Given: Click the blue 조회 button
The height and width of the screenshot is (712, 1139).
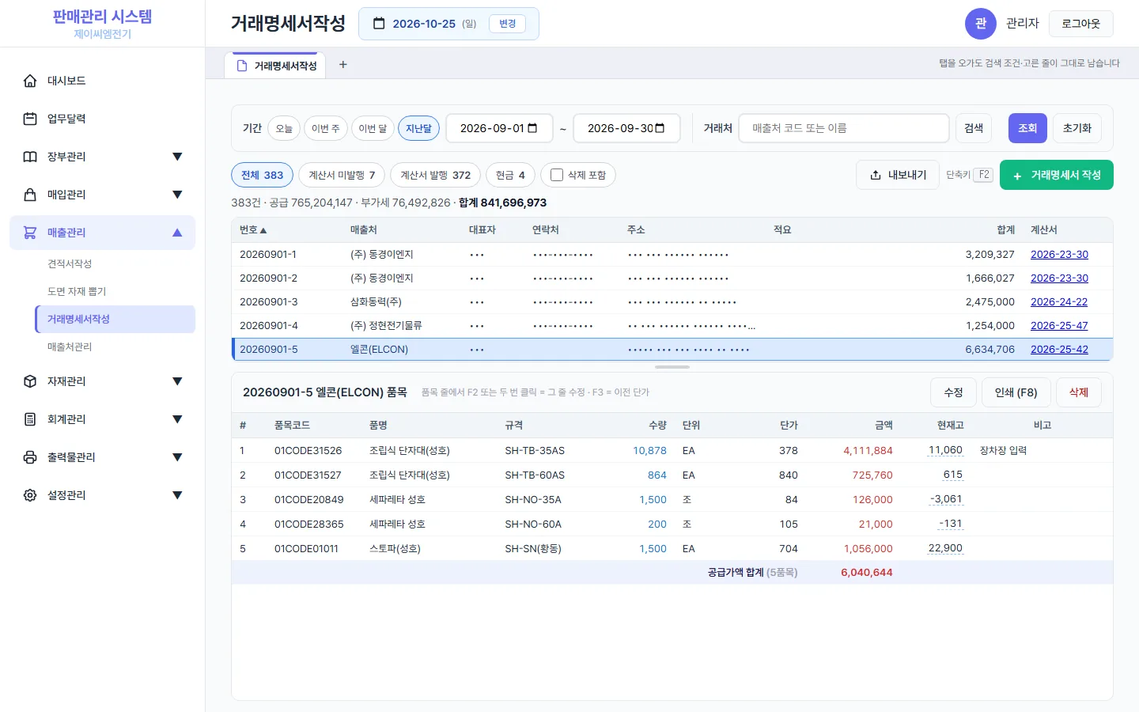Looking at the screenshot, I should coord(1027,128).
